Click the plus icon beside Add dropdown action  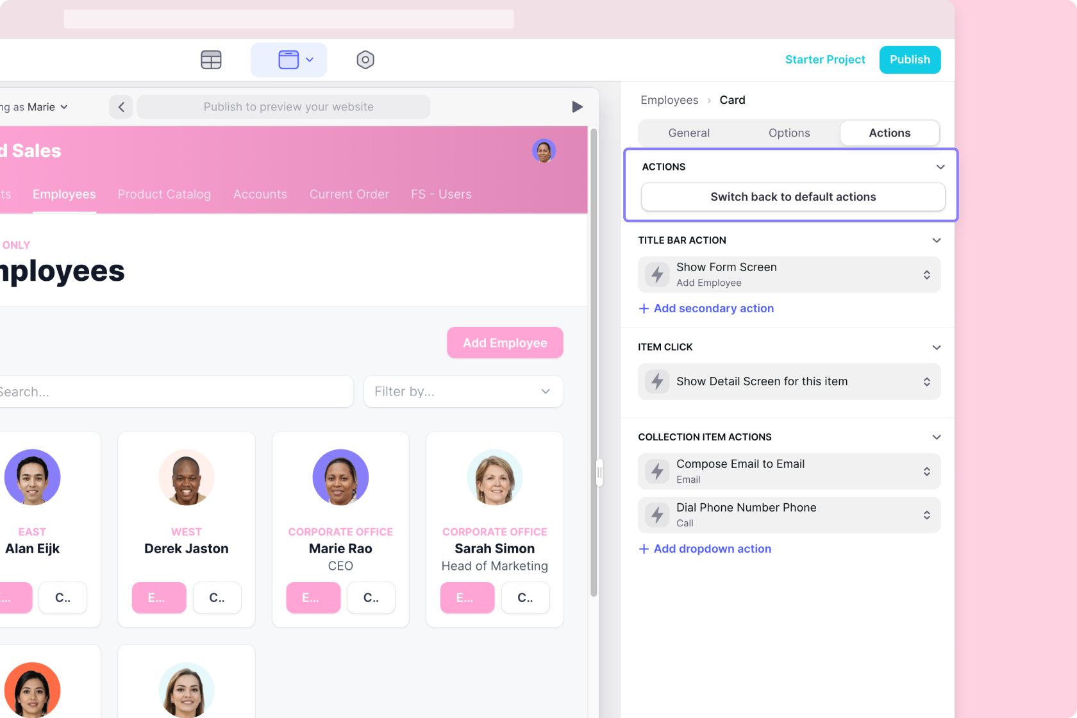click(644, 549)
